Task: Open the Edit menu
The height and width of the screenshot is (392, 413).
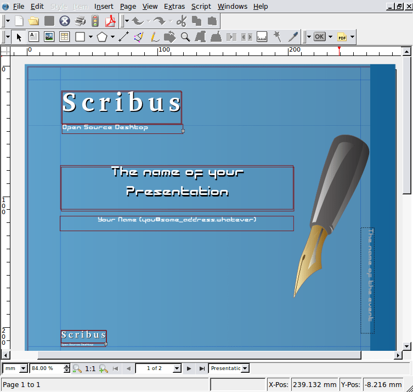Action: click(x=37, y=7)
